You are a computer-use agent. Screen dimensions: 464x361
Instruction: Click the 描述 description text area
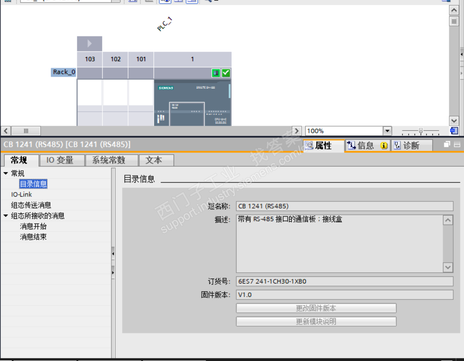coord(340,244)
